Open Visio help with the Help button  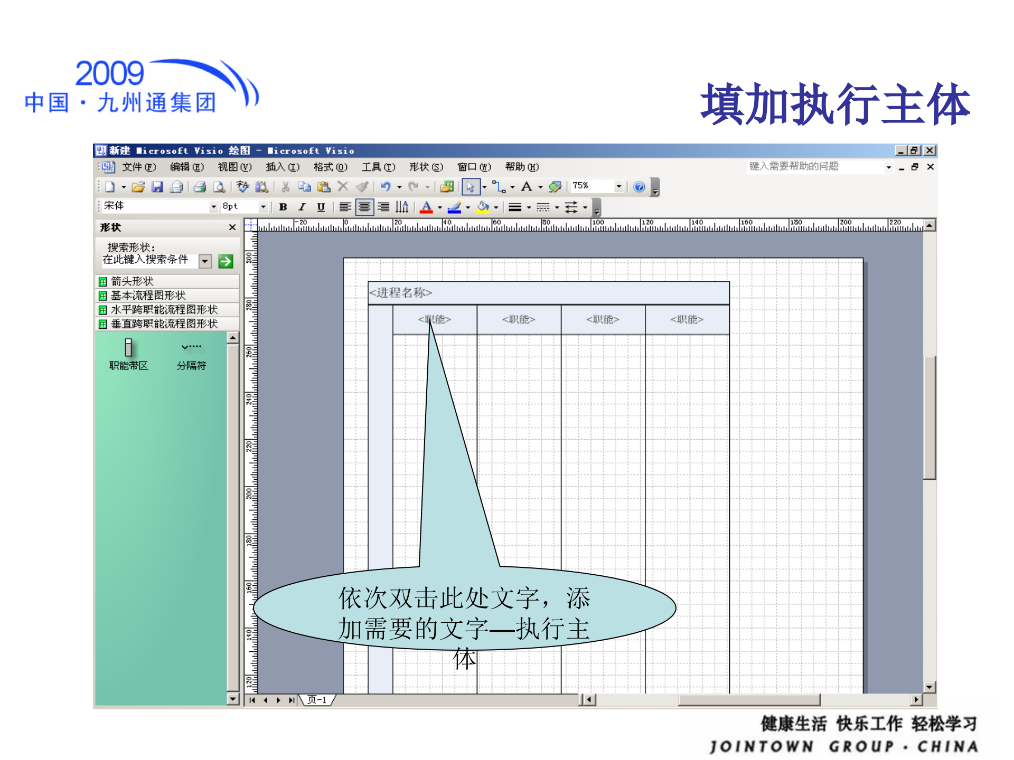tap(640, 186)
